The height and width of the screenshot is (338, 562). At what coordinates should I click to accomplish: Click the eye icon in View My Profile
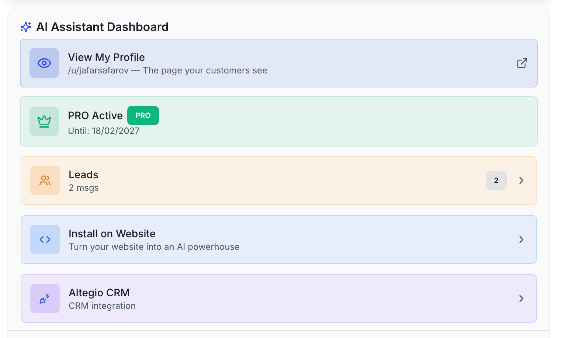tap(44, 63)
